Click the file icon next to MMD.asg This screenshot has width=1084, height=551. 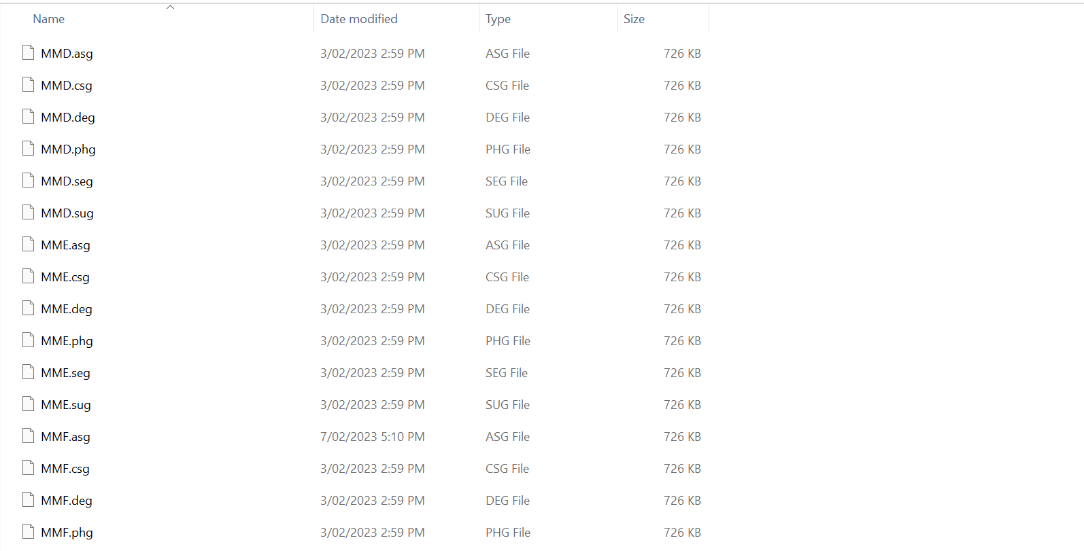pos(28,53)
